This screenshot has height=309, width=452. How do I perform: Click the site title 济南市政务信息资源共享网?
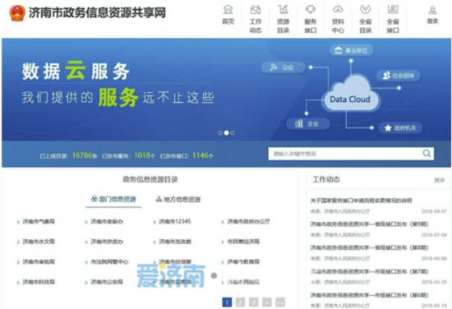tap(97, 13)
